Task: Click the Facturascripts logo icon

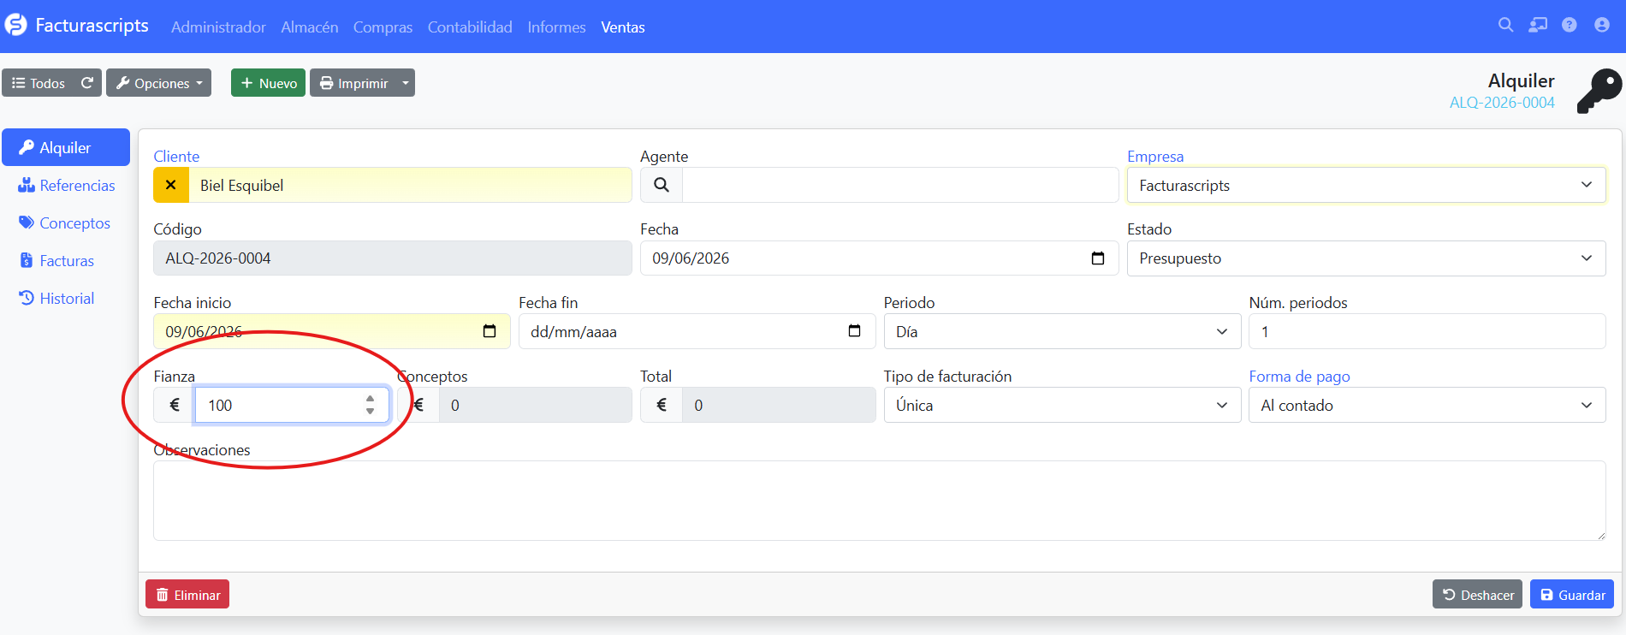Action: [16, 26]
